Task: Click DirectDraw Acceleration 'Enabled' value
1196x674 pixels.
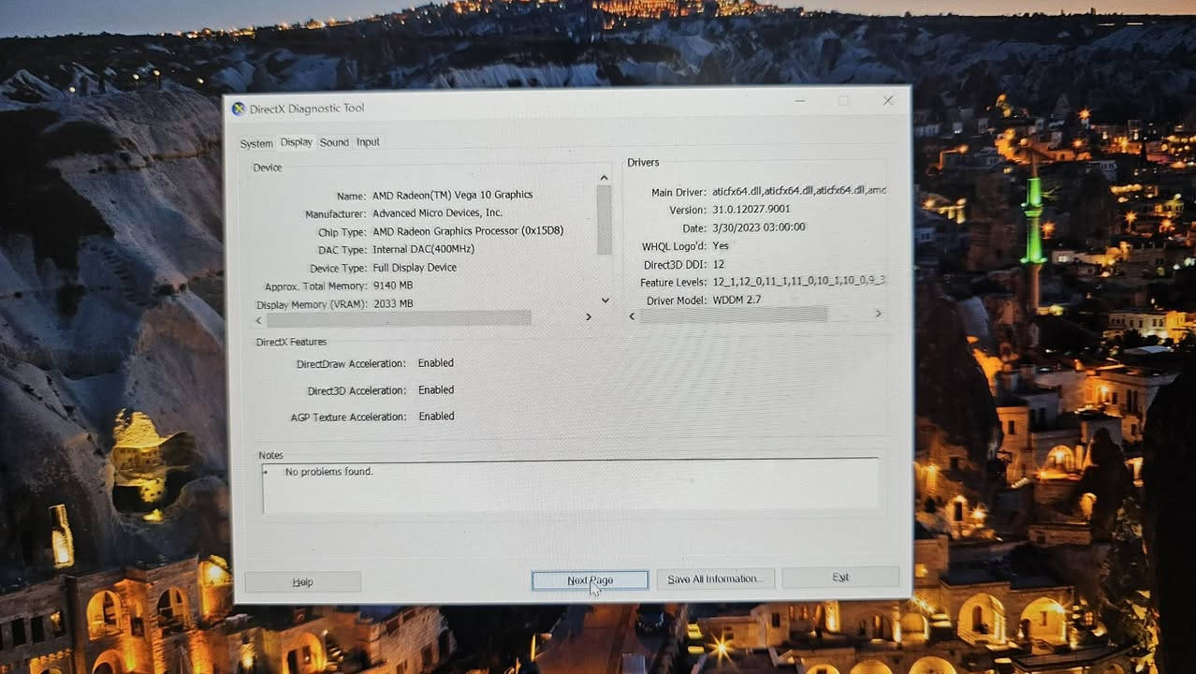Action: click(x=436, y=363)
